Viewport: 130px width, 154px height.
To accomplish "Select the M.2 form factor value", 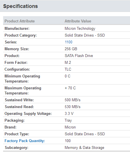I will 68,63.
